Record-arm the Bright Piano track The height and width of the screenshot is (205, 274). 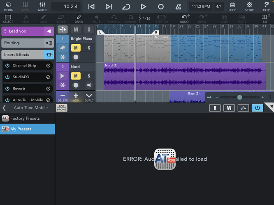tap(76, 57)
